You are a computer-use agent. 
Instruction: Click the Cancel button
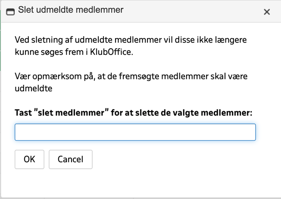pyautogui.click(x=71, y=159)
